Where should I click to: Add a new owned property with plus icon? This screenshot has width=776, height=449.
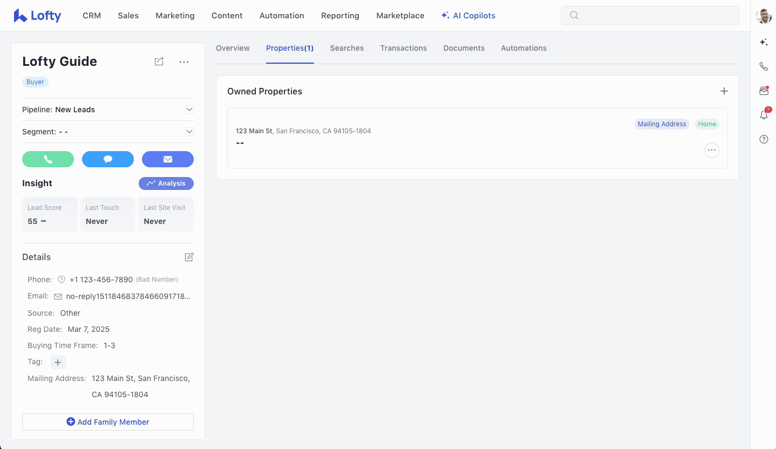point(724,91)
